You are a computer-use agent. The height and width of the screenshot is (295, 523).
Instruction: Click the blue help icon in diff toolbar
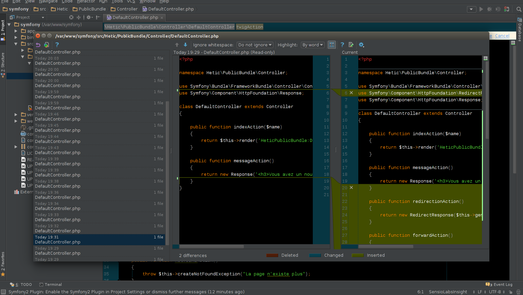point(342,45)
